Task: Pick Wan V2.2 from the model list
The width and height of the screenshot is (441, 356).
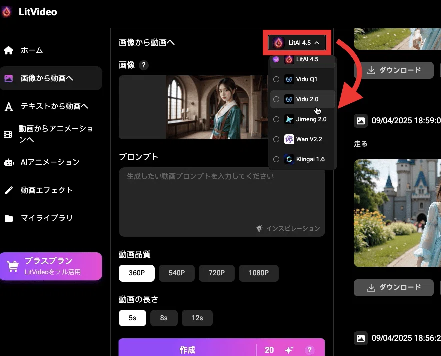Action: coord(302,139)
